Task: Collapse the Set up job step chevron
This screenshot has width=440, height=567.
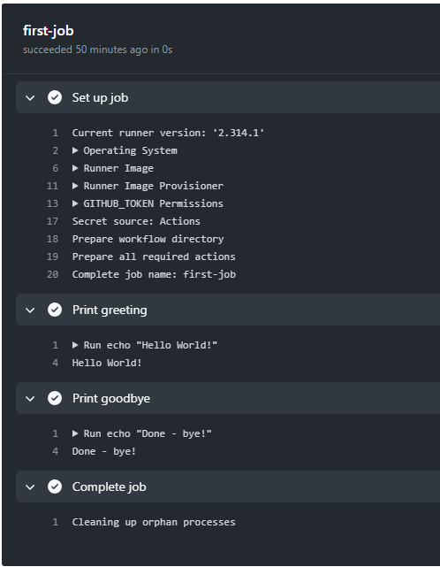Action: click(30, 97)
